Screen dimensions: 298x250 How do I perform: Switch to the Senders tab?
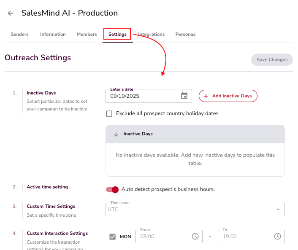(19, 34)
